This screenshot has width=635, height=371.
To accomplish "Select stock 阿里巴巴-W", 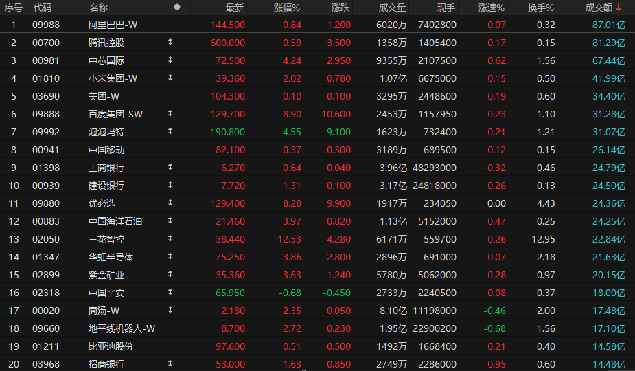I will 113,25.
